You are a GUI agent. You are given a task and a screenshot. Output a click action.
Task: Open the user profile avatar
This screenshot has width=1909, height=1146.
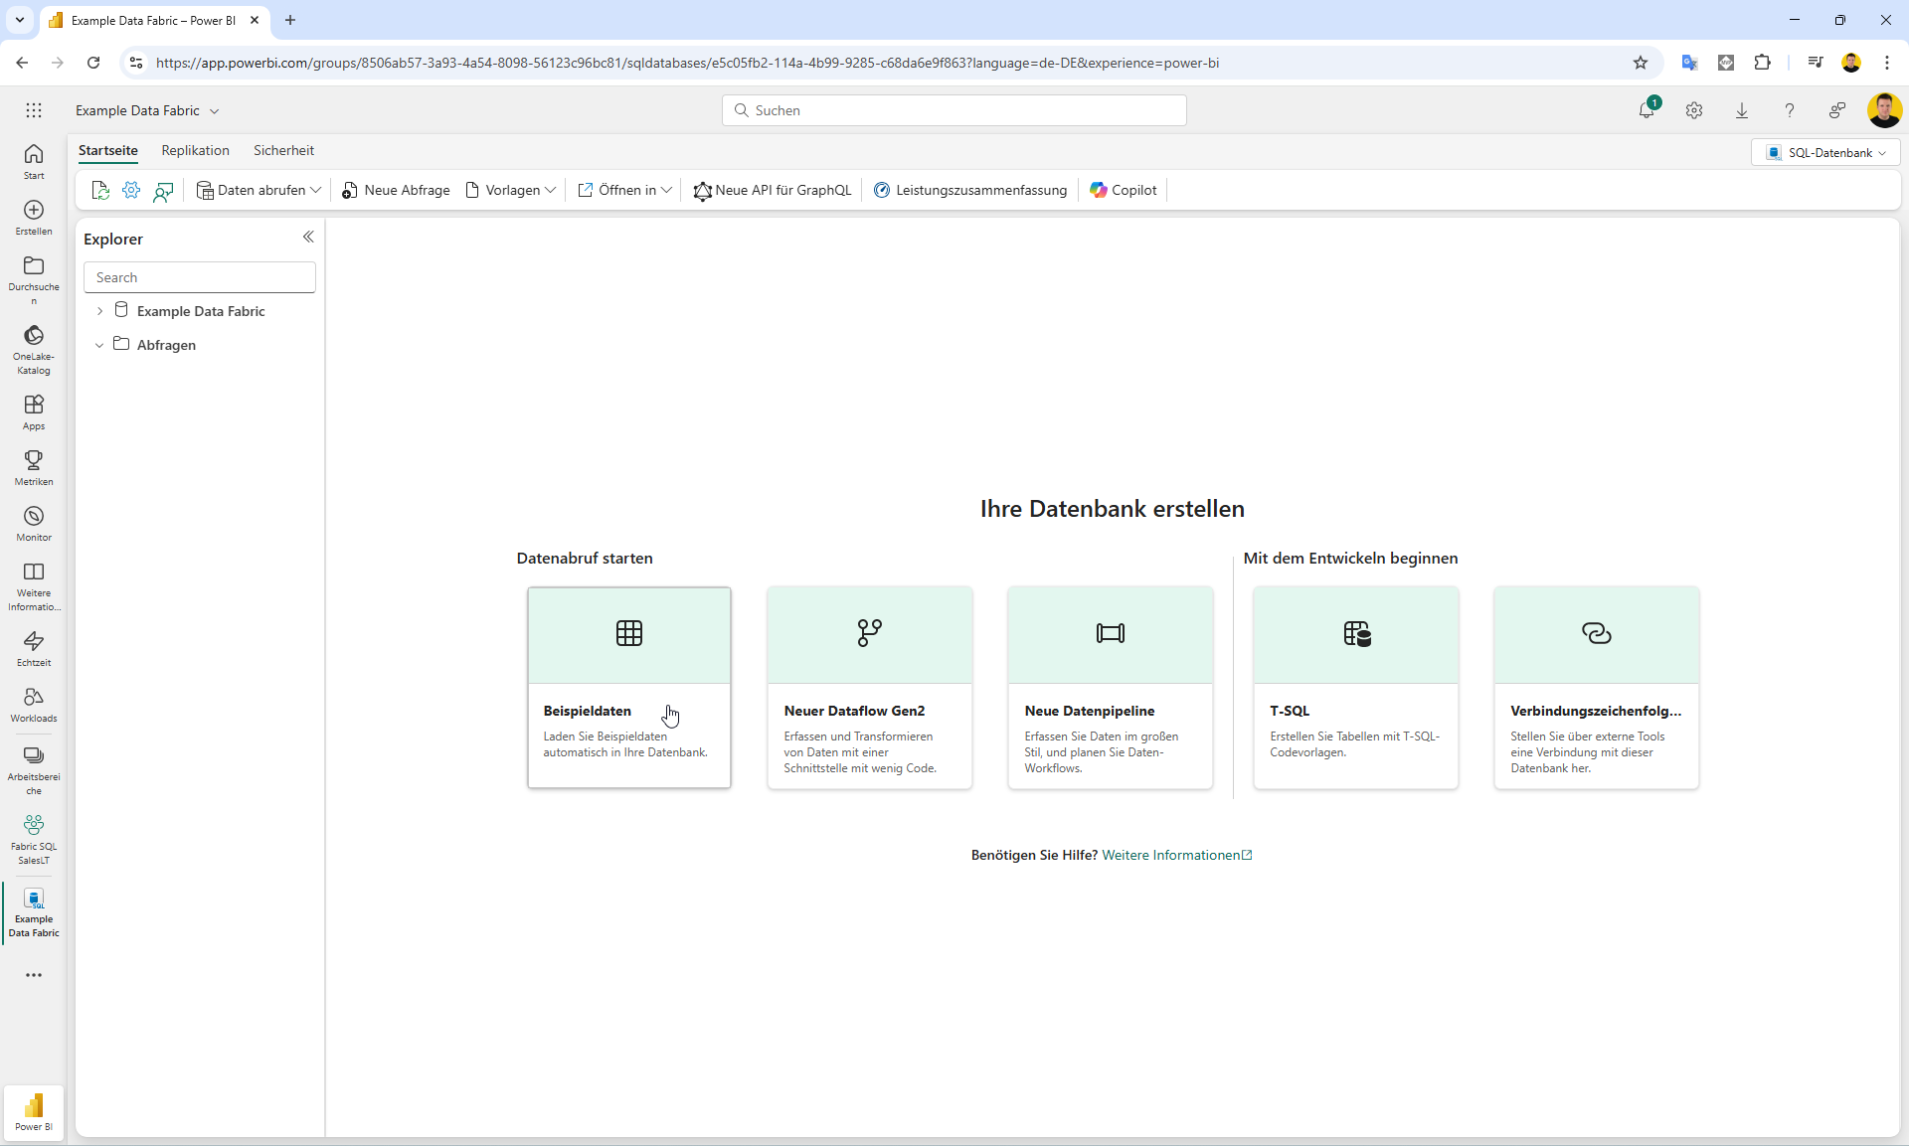pyautogui.click(x=1884, y=110)
